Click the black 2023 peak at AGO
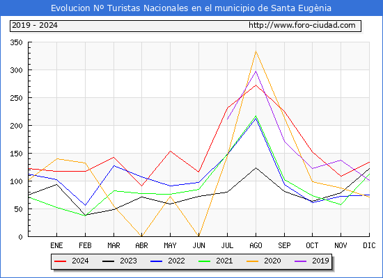This screenshot has height=278, width=383. pos(256,167)
